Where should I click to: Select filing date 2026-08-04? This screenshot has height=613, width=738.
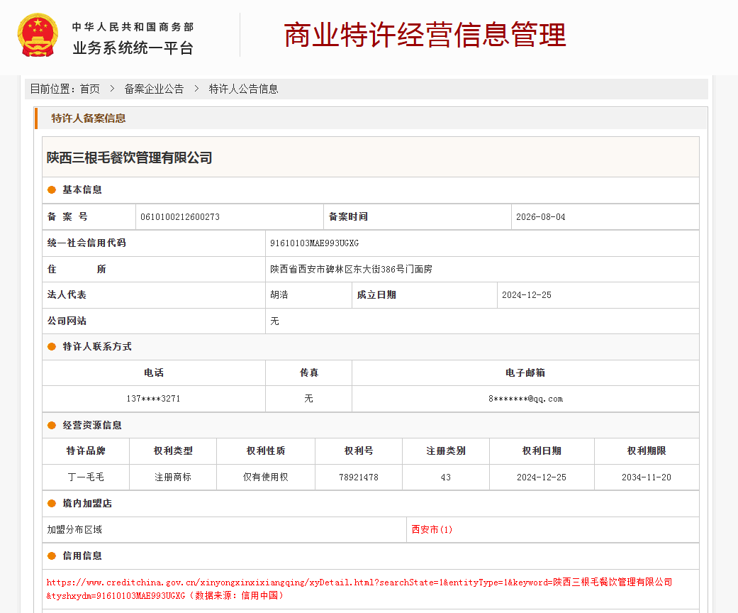(x=540, y=216)
